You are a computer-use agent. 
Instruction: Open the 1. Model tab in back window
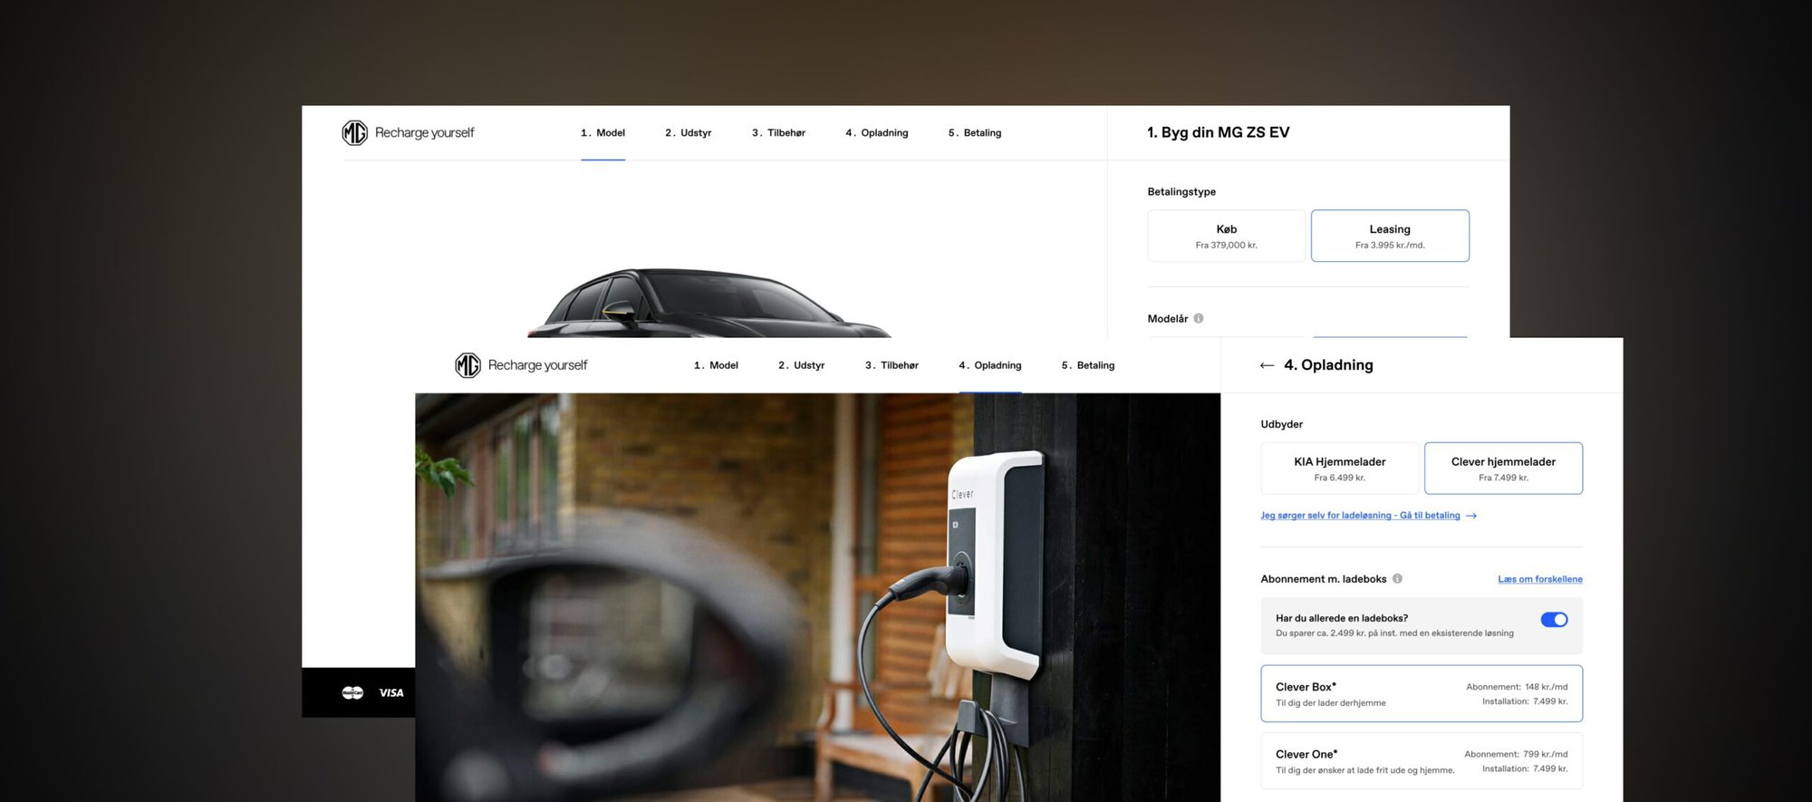[x=602, y=133]
